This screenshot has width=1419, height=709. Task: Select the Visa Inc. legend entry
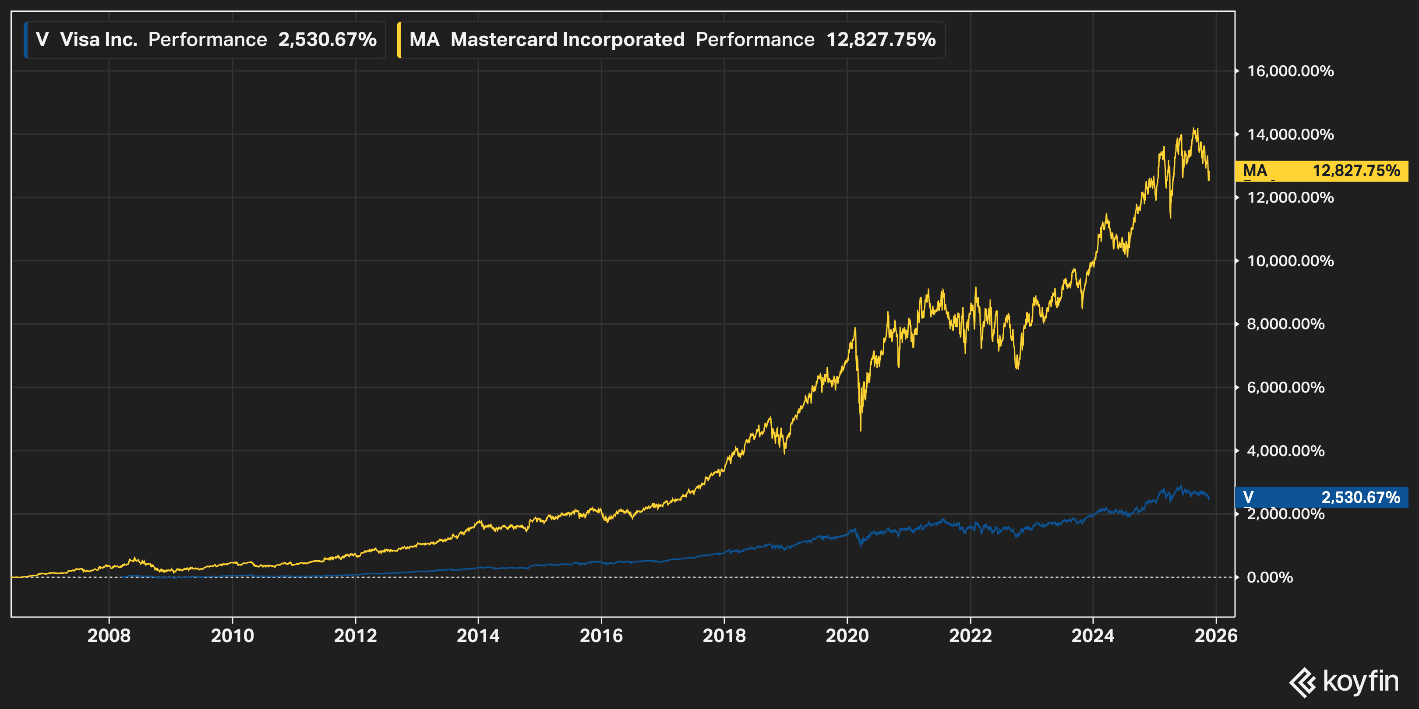[x=99, y=40]
